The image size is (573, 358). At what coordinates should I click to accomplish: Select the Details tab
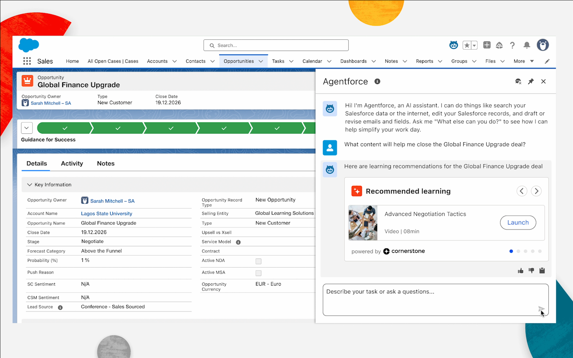tap(37, 164)
